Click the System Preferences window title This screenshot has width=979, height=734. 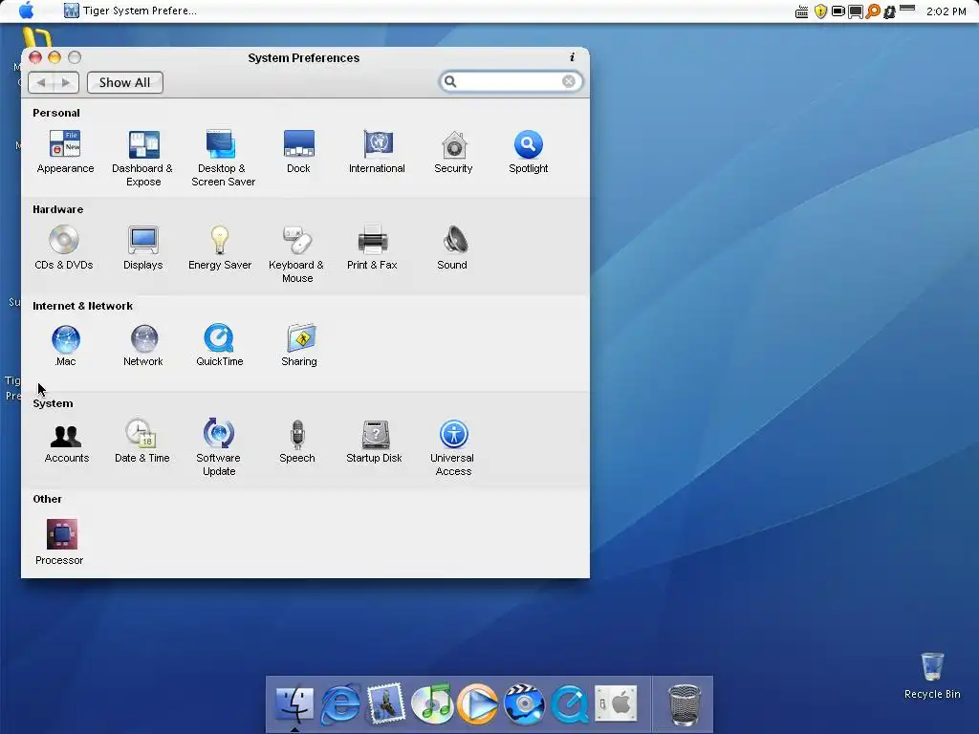[x=303, y=58]
